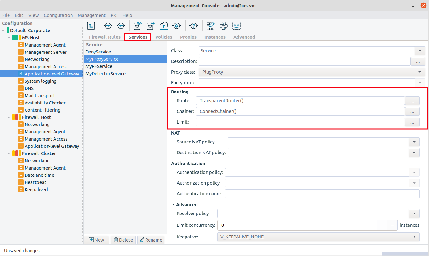
Task: Upload the configuration via the upload icon
Action: pos(164,26)
